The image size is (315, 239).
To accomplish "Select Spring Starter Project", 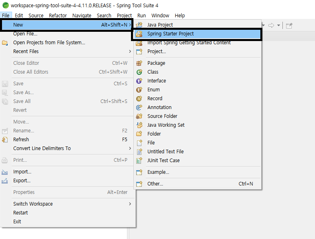I will (197, 34).
